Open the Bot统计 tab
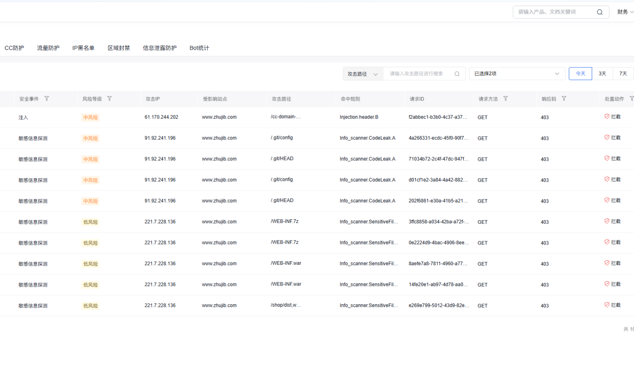This screenshot has width=634, height=392. pyautogui.click(x=199, y=48)
